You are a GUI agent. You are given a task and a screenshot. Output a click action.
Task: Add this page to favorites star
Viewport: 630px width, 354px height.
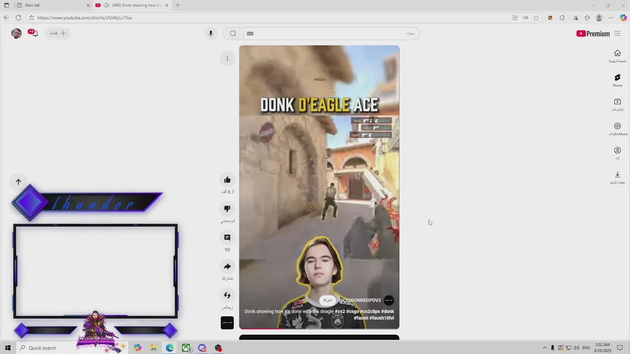pyautogui.click(x=536, y=18)
